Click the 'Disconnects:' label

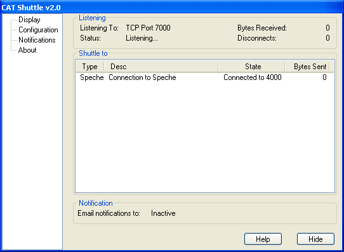pos(257,38)
